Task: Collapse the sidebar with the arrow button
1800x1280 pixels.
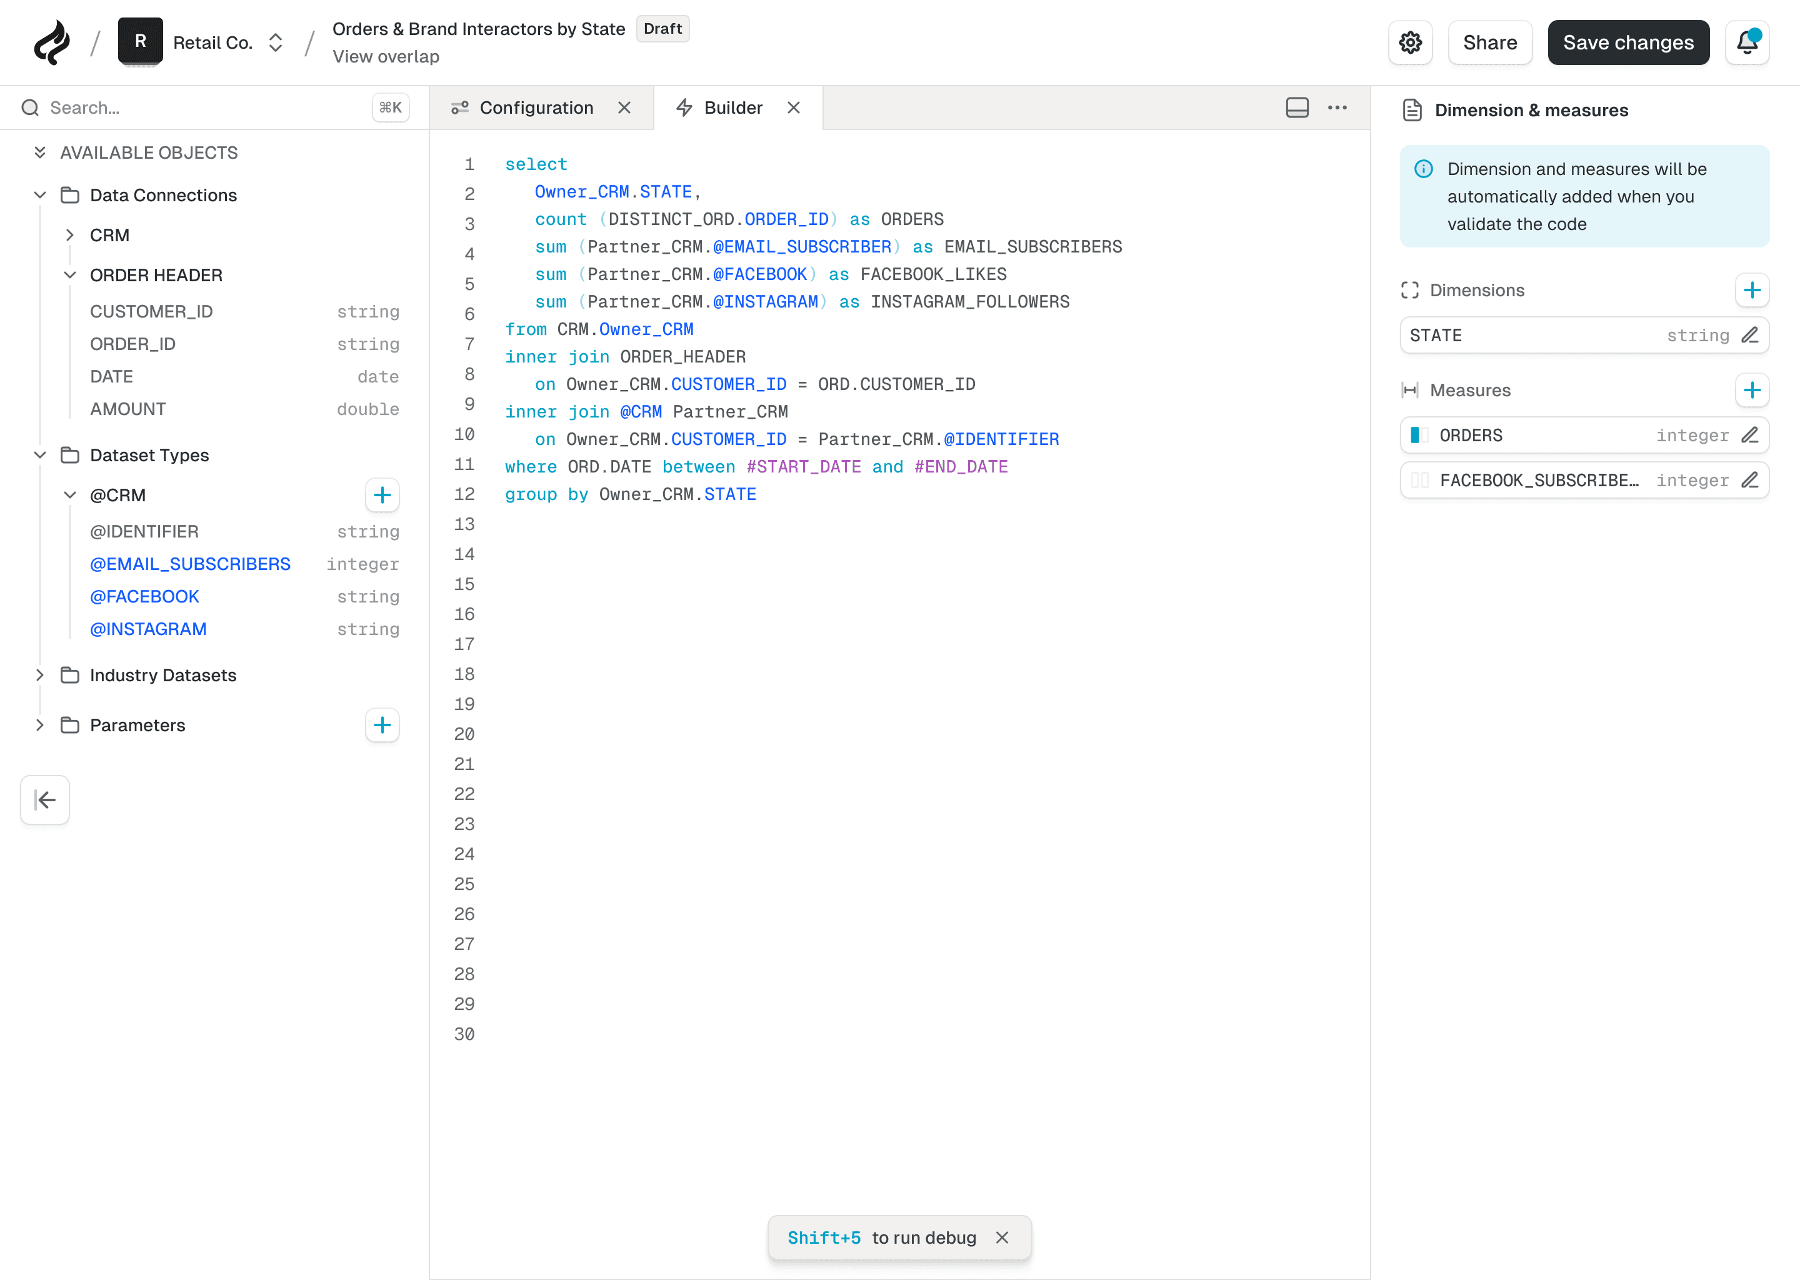Action: 45,800
